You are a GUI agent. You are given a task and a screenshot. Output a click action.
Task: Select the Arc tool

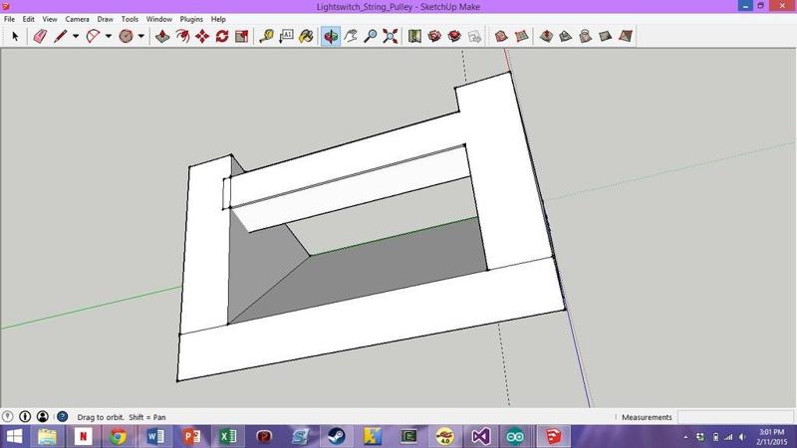(x=93, y=36)
